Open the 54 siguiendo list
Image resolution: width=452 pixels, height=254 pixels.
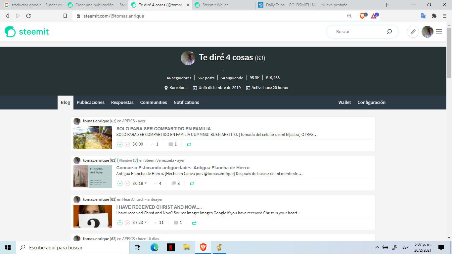pos(232,78)
